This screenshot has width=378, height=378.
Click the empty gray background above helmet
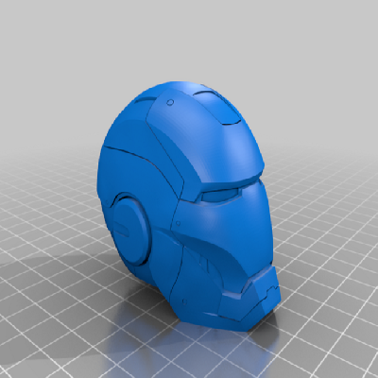[x=189, y=38]
